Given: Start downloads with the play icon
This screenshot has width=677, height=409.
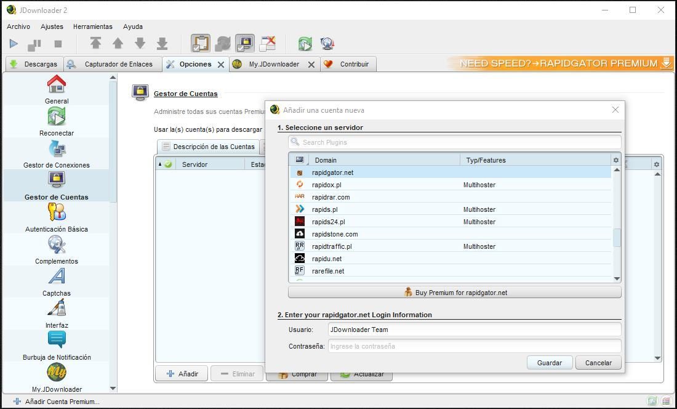Looking at the screenshot, I should [x=14, y=44].
